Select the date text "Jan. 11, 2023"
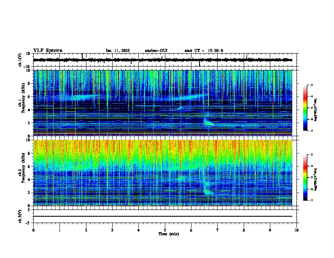The image size is (334, 258). click(x=118, y=51)
